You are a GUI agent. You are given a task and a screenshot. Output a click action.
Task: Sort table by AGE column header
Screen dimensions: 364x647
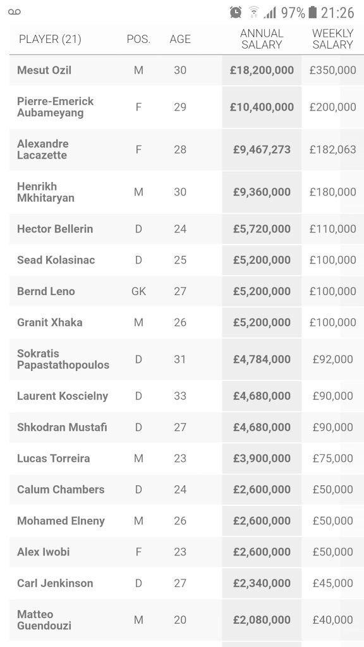[x=180, y=39]
